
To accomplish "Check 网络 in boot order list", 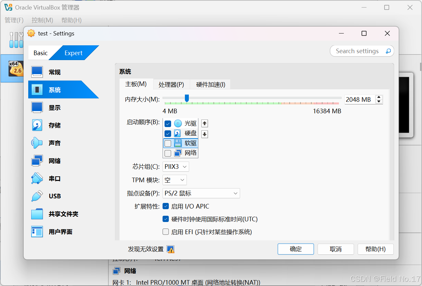I will click(x=168, y=153).
